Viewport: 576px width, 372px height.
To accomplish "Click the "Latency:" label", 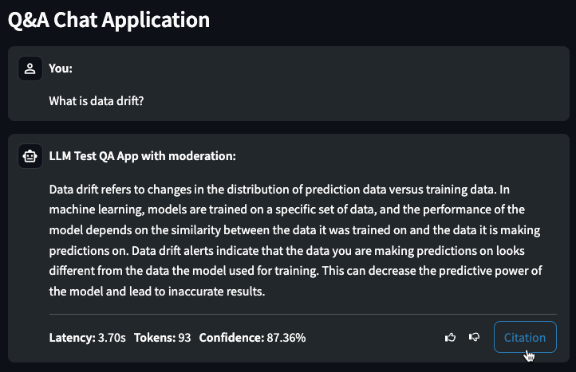I will coord(72,338).
